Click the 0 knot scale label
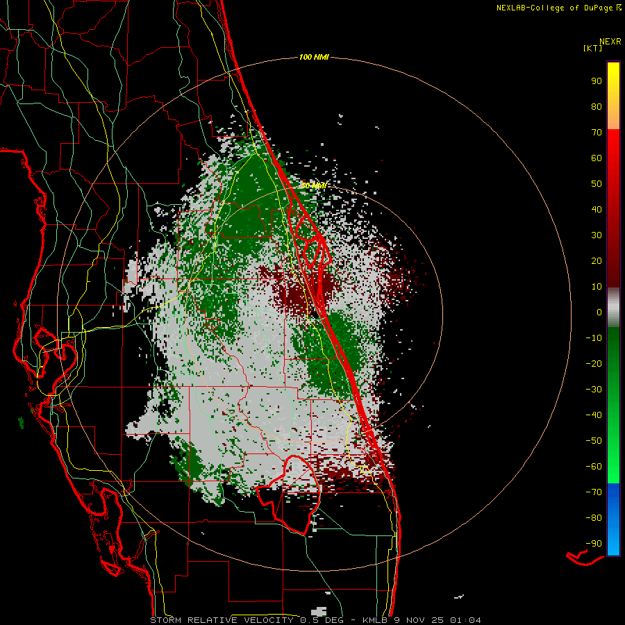The image size is (625, 625). click(x=599, y=312)
